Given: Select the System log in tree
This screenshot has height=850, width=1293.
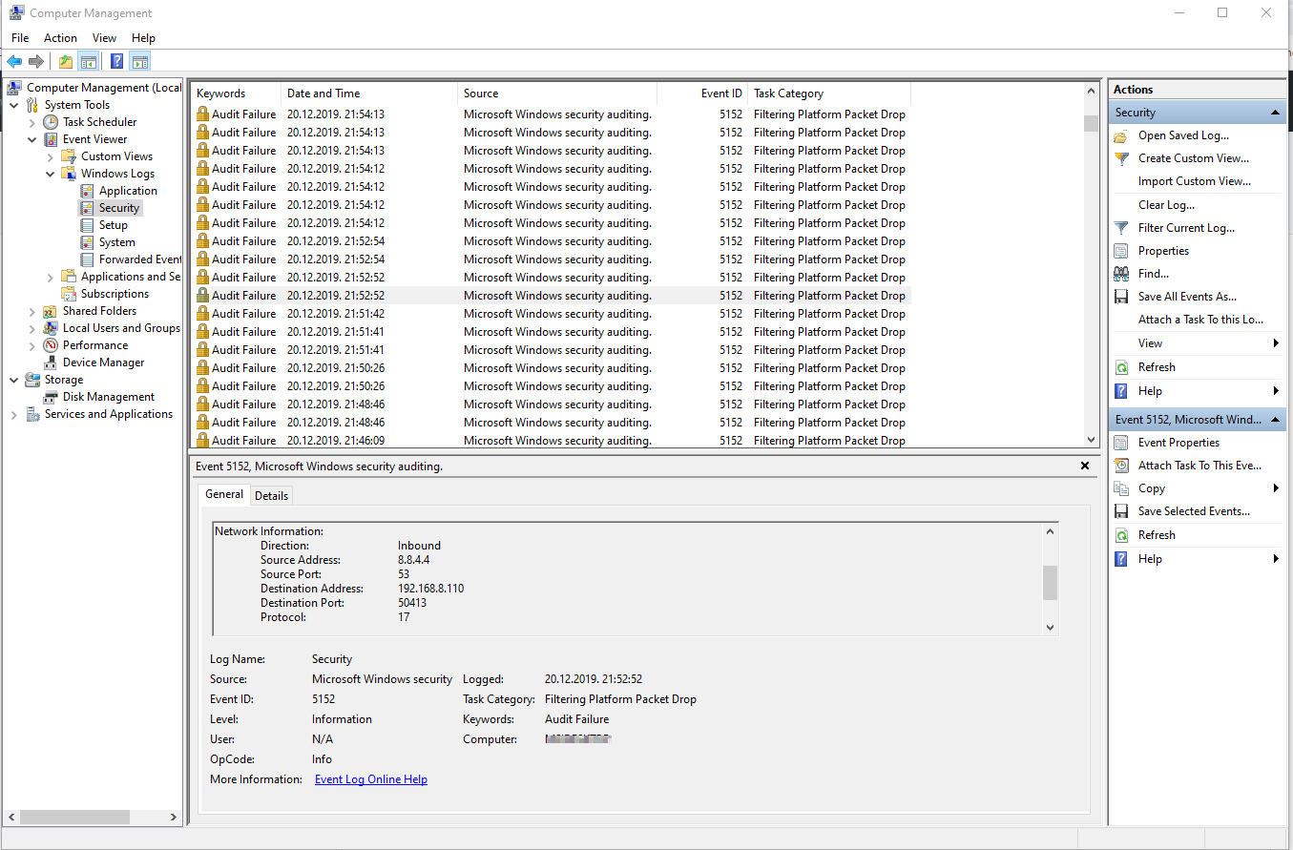Looking at the screenshot, I should 116,242.
